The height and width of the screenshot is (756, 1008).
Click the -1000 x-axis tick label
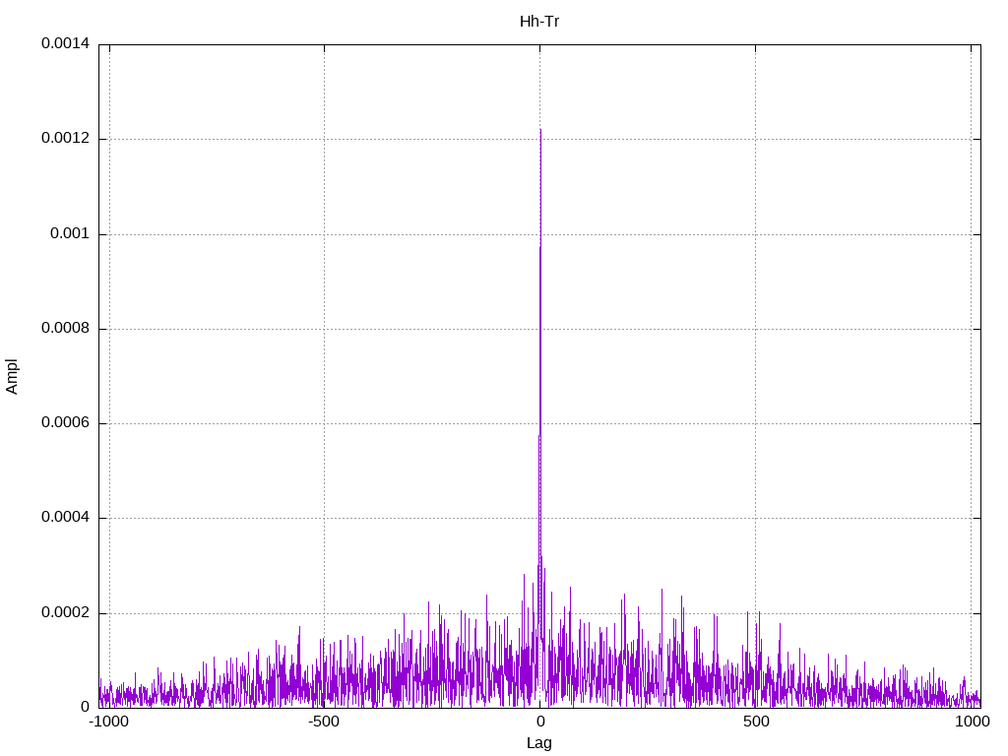coord(108,722)
